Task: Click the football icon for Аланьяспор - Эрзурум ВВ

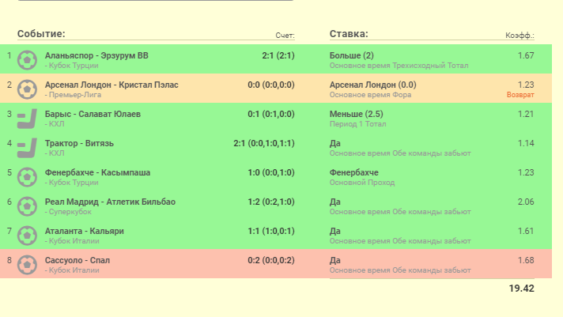Action: pyautogui.click(x=28, y=59)
